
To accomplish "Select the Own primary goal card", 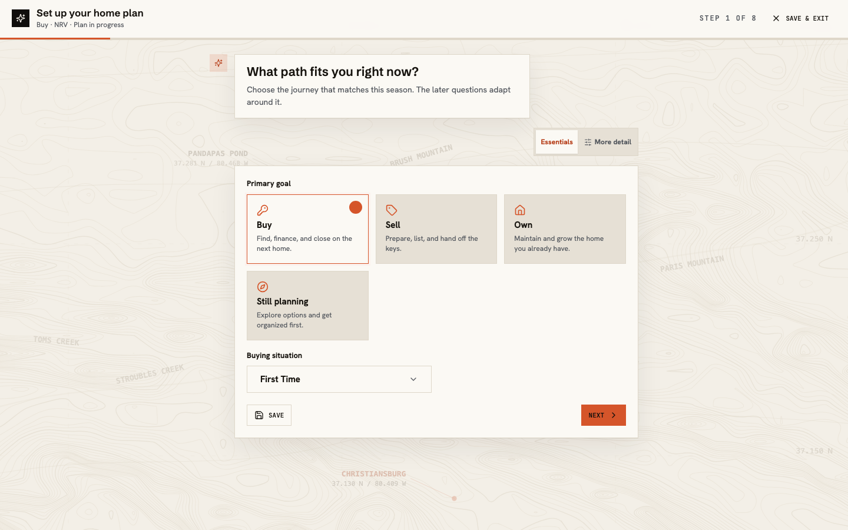I will [x=565, y=229].
